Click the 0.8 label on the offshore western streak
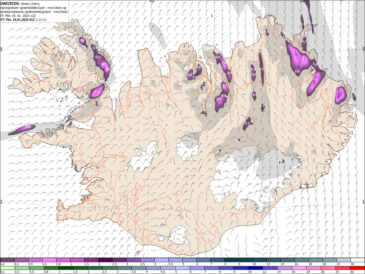365x274 pixels. click(x=28, y=126)
